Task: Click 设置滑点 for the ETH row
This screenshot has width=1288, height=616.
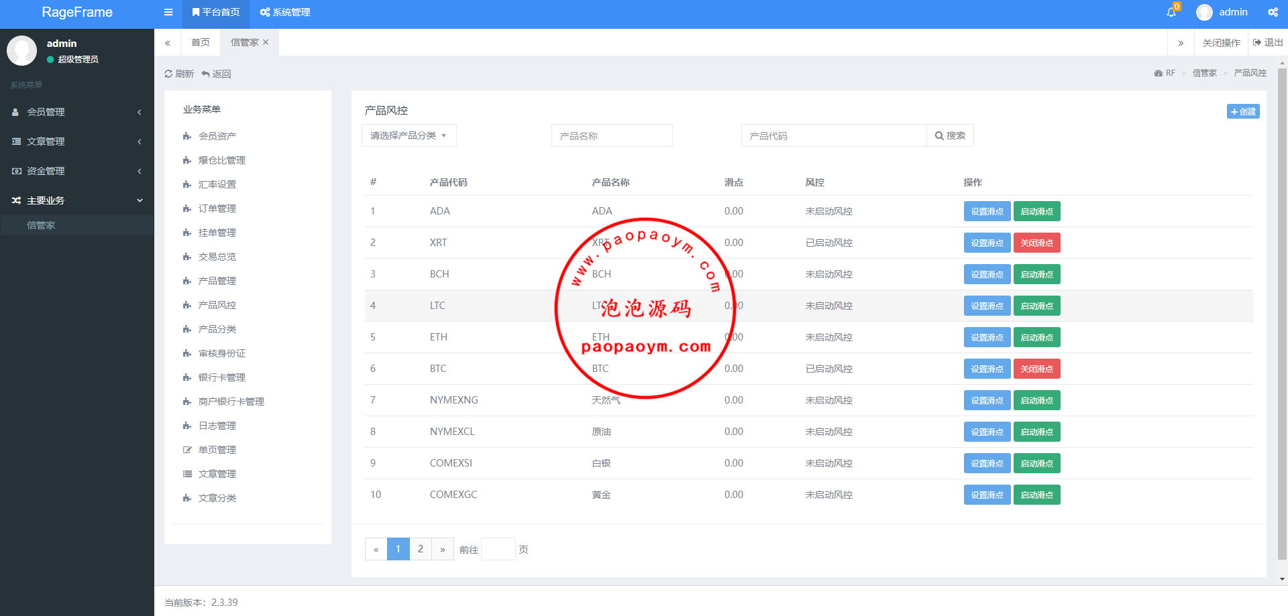Action: [987, 337]
